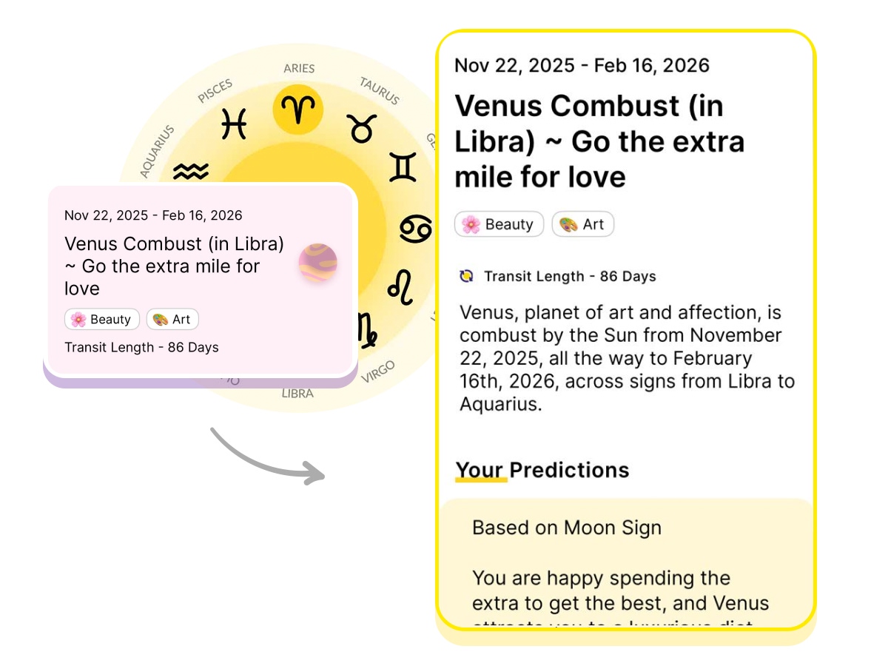Image resolution: width=888 pixels, height=666 pixels.
Task: Click the ARIES label on the outer ring
Action: (x=299, y=68)
